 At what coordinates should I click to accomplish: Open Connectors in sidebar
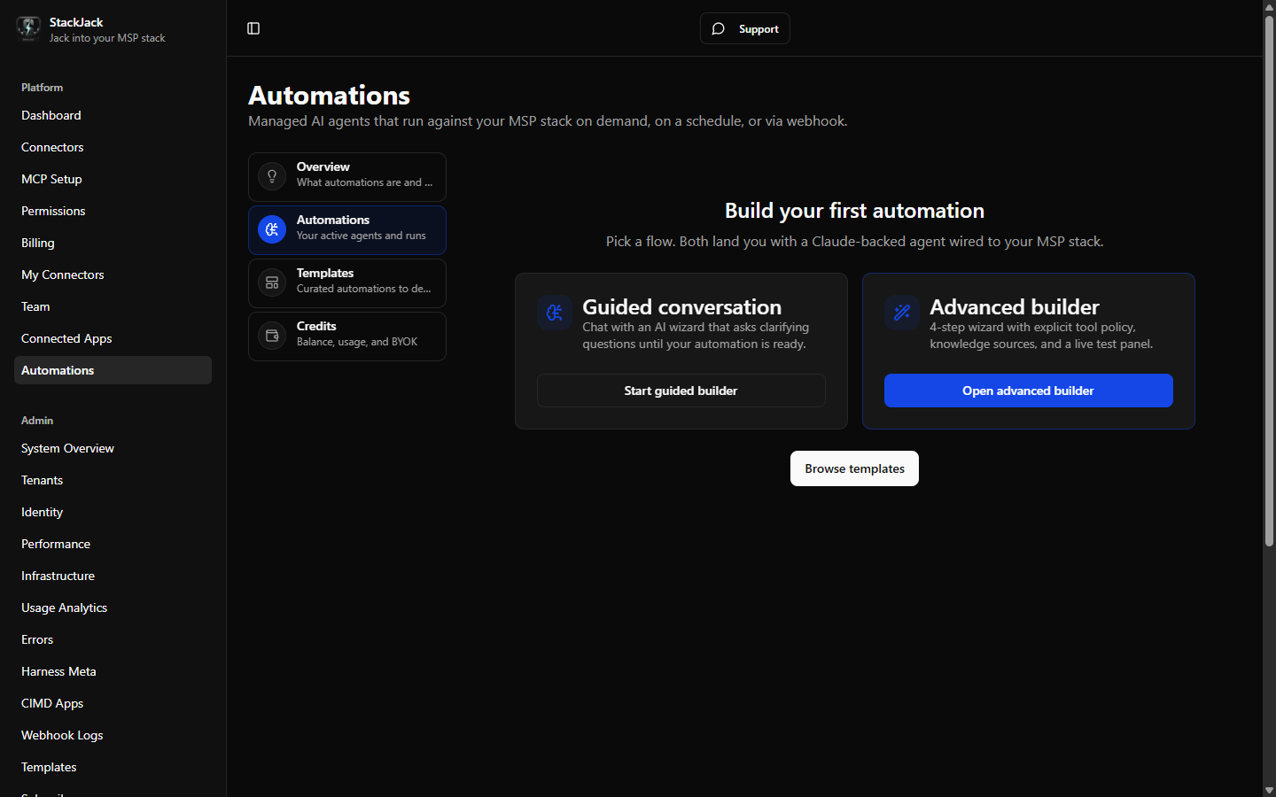point(113,147)
